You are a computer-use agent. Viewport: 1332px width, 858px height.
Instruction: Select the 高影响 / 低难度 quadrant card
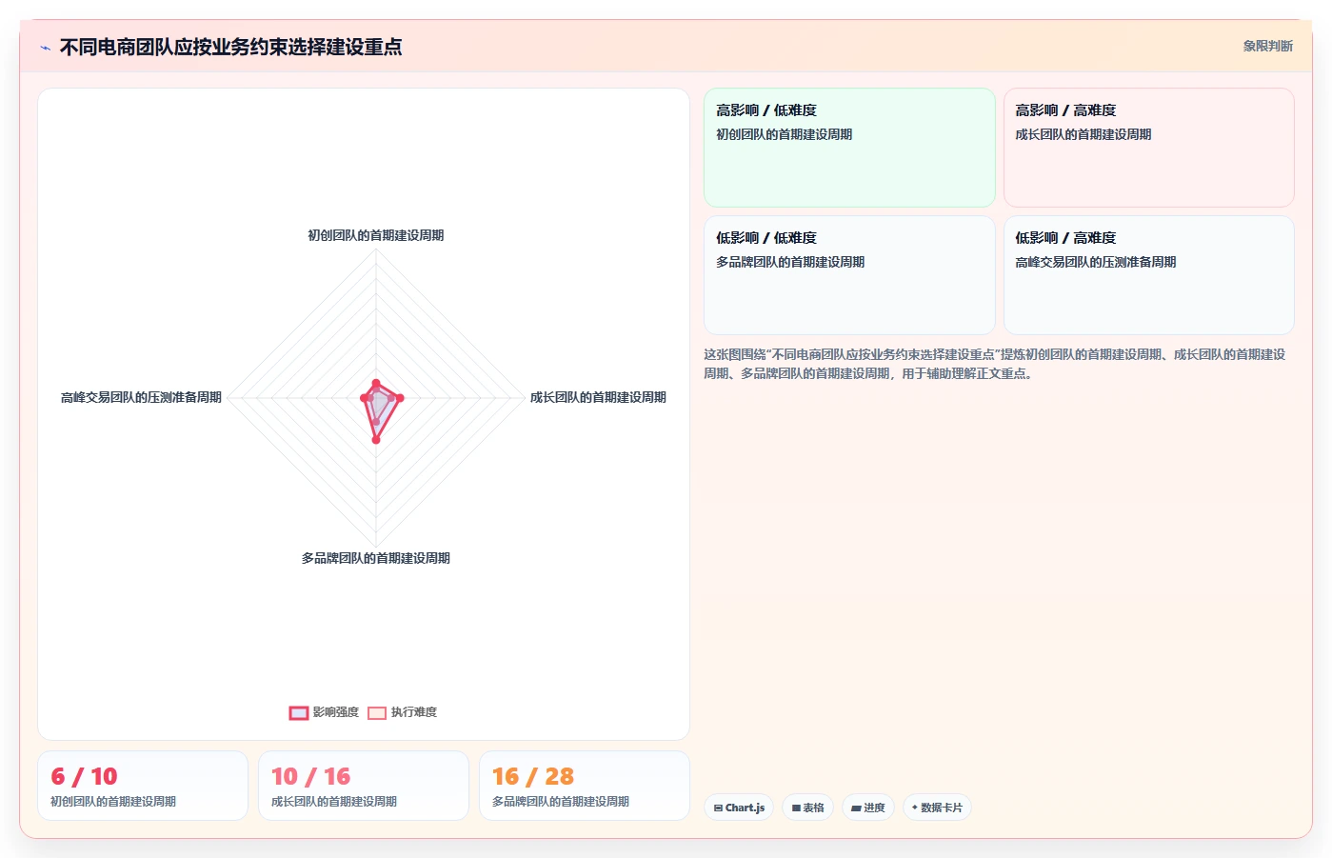click(849, 148)
